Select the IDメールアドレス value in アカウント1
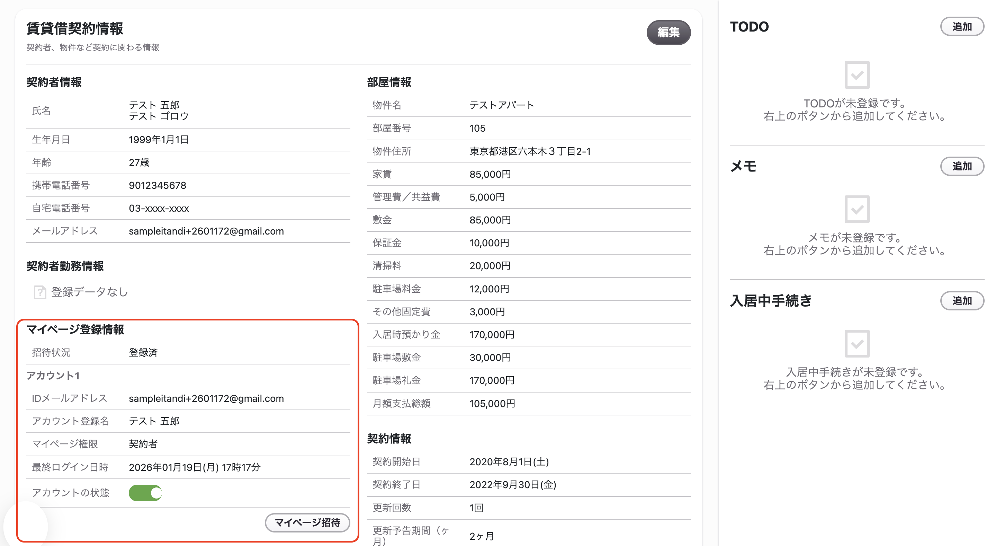This screenshot has width=995, height=546. tap(206, 398)
